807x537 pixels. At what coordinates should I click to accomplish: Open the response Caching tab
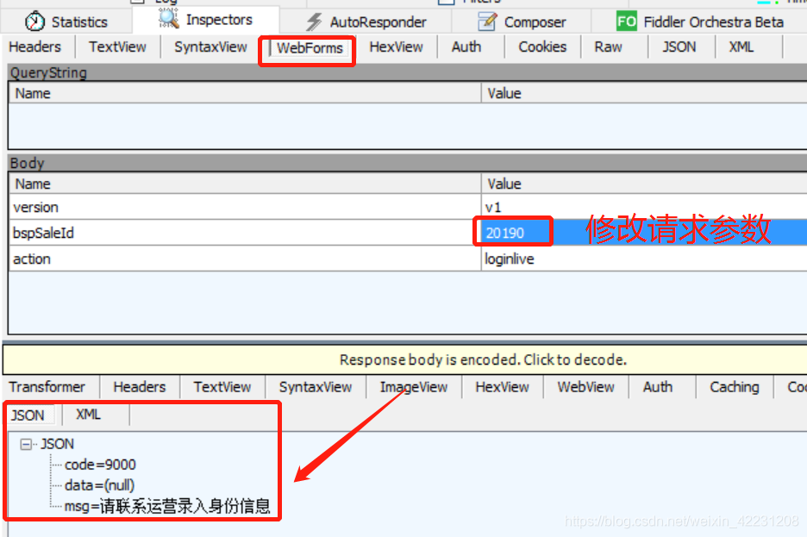(x=735, y=387)
